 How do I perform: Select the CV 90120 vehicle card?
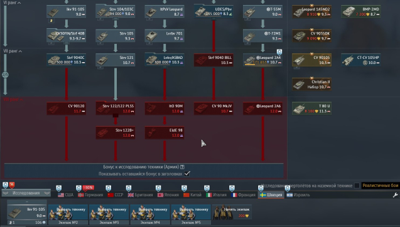(x=67, y=108)
